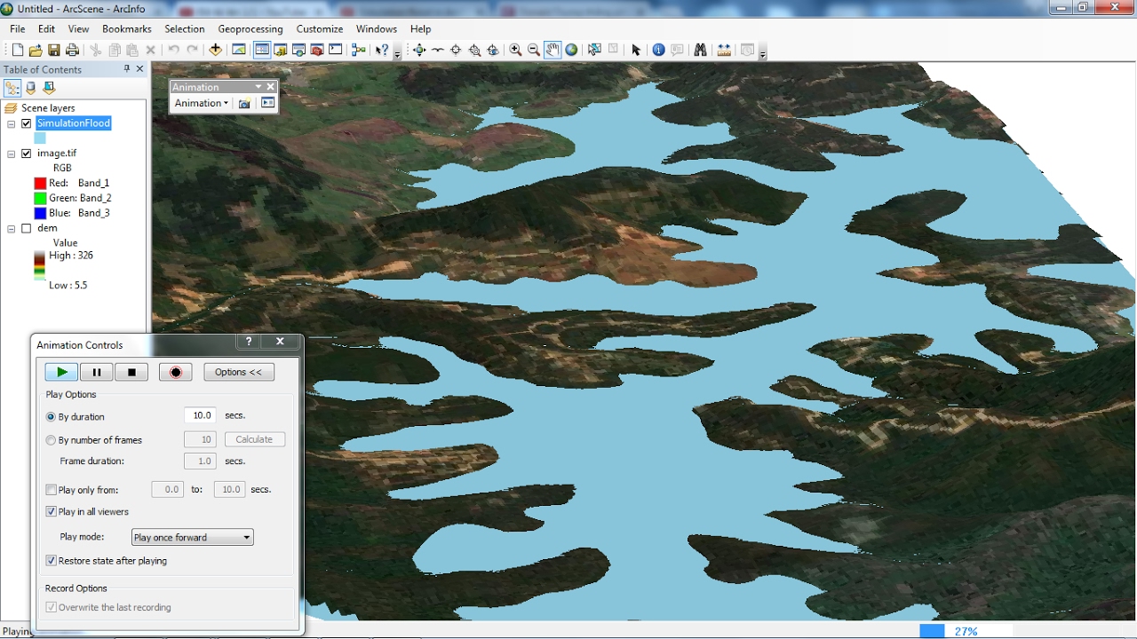
Task: Launch the ModelBuilder window
Action: pos(359,51)
